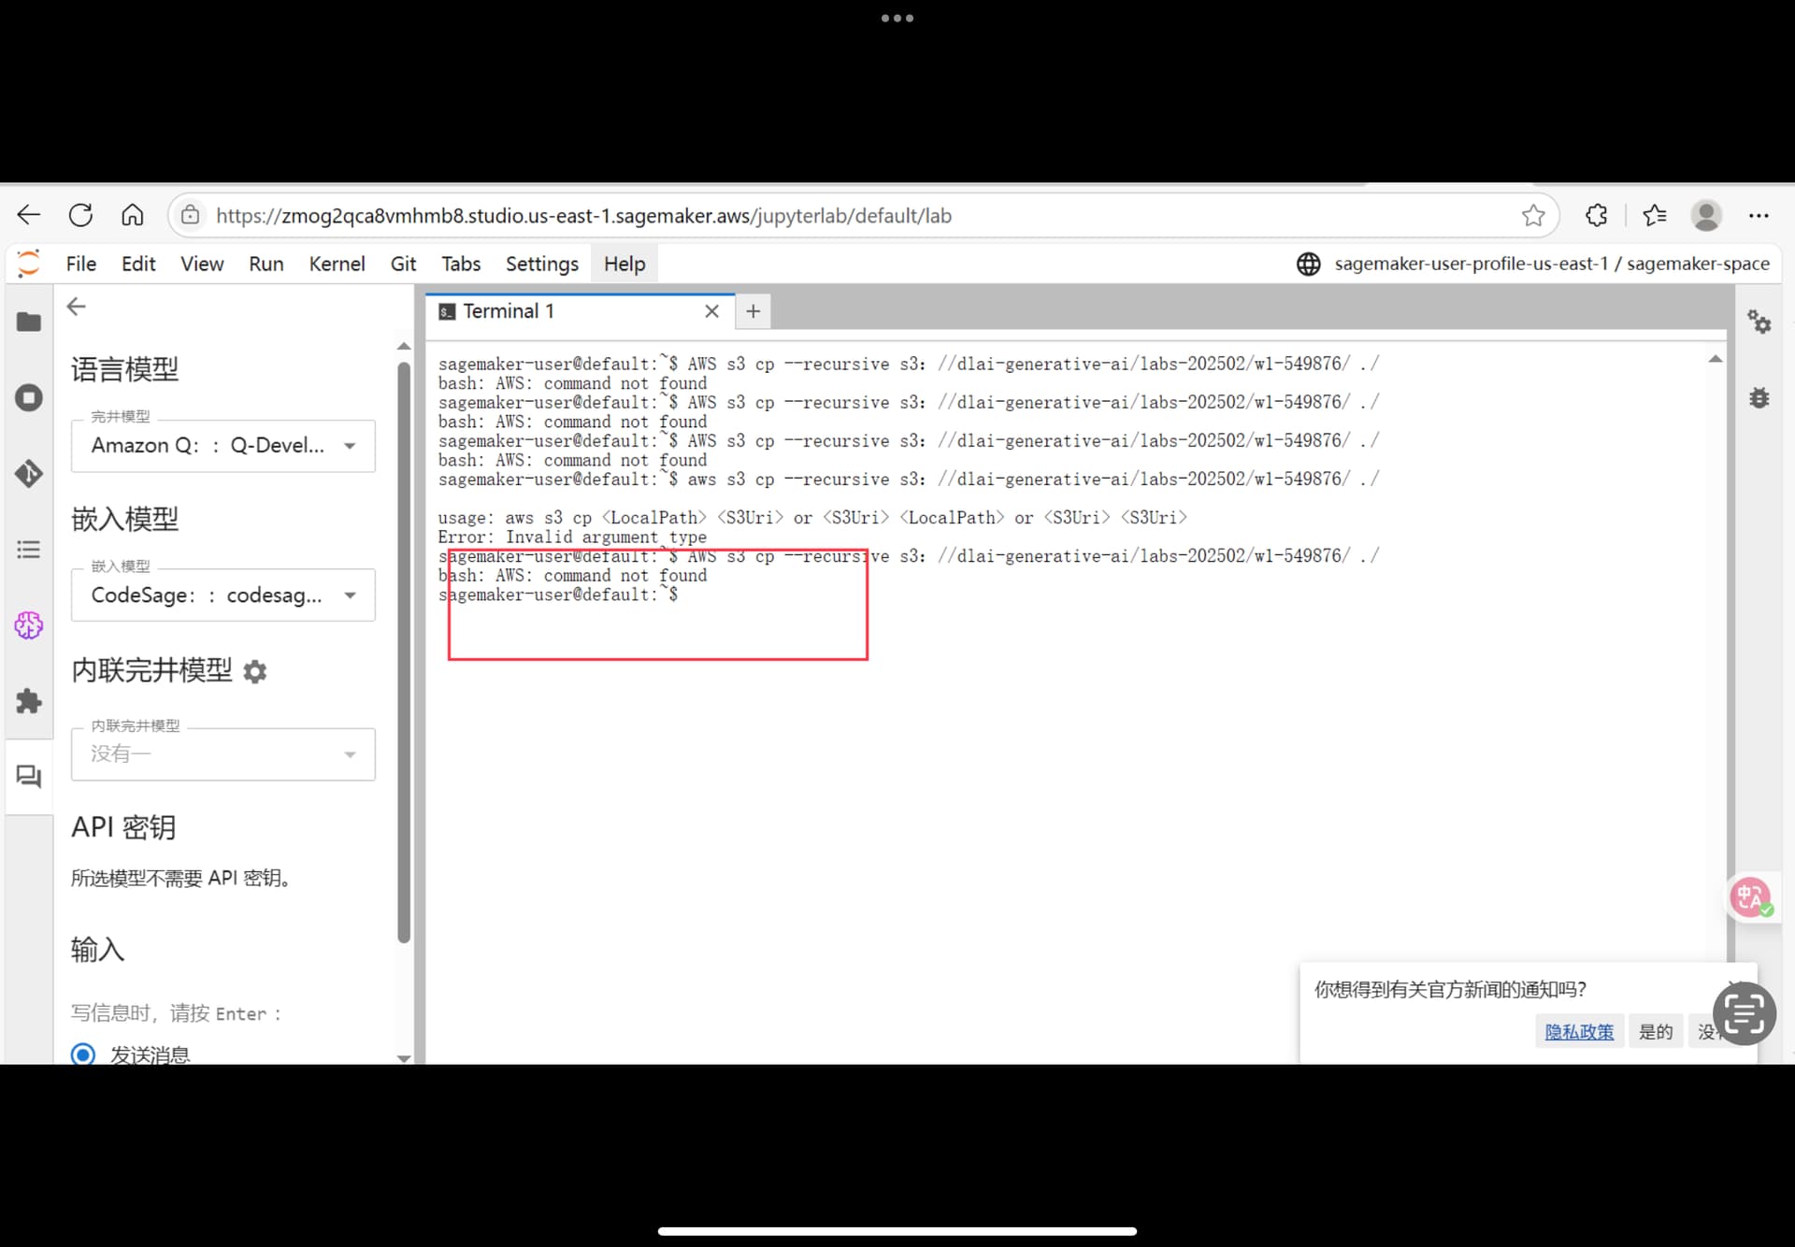The width and height of the screenshot is (1795, 1247).
Task: Click inline completion model settings gear
Action: point(255,671)
